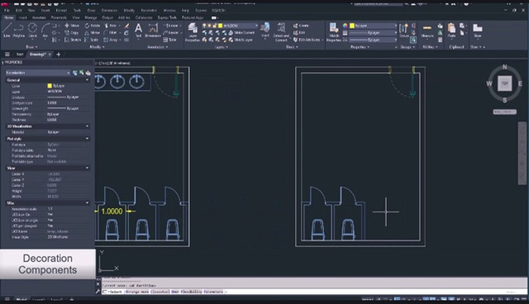Viewport: 529px width, 304px height.
Task: Collapse the View section in Properties
Action: coord(88,168)
